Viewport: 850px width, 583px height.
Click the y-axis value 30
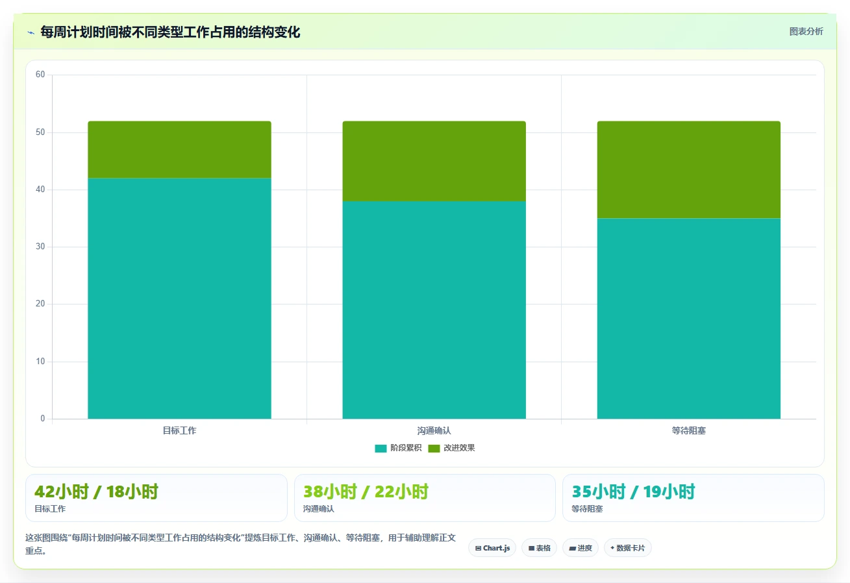coord(40,247)
